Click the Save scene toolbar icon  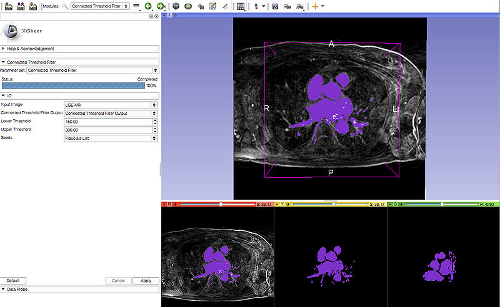[x=33, y=6]
